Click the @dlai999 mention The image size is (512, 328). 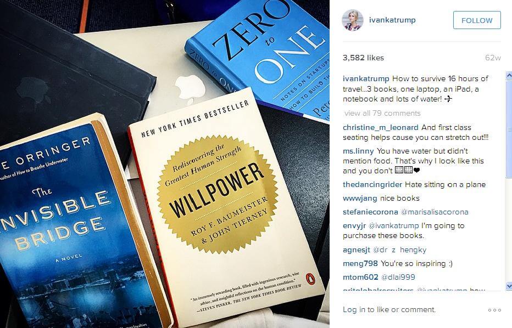click(x=398, y=277)
